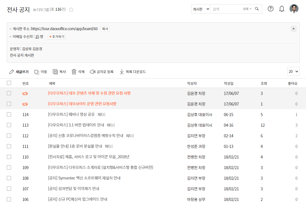Change the 20 items-per-page dropdown

tap(293, 72)
